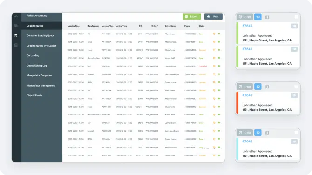The width and height of the screenshot is (312, 175).
Task: Click the truck icon for Renault Sam Applebaum Queued
Action: point(219,74)
